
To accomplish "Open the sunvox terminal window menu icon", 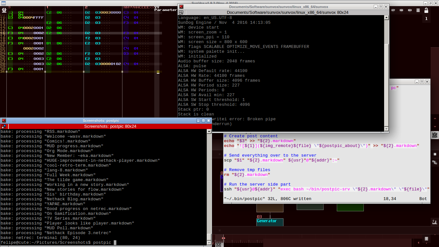I will [181, 13].
